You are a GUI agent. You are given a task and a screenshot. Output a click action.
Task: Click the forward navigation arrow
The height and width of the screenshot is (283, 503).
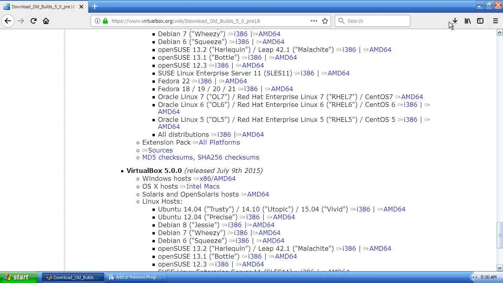[x=21, y=21]
